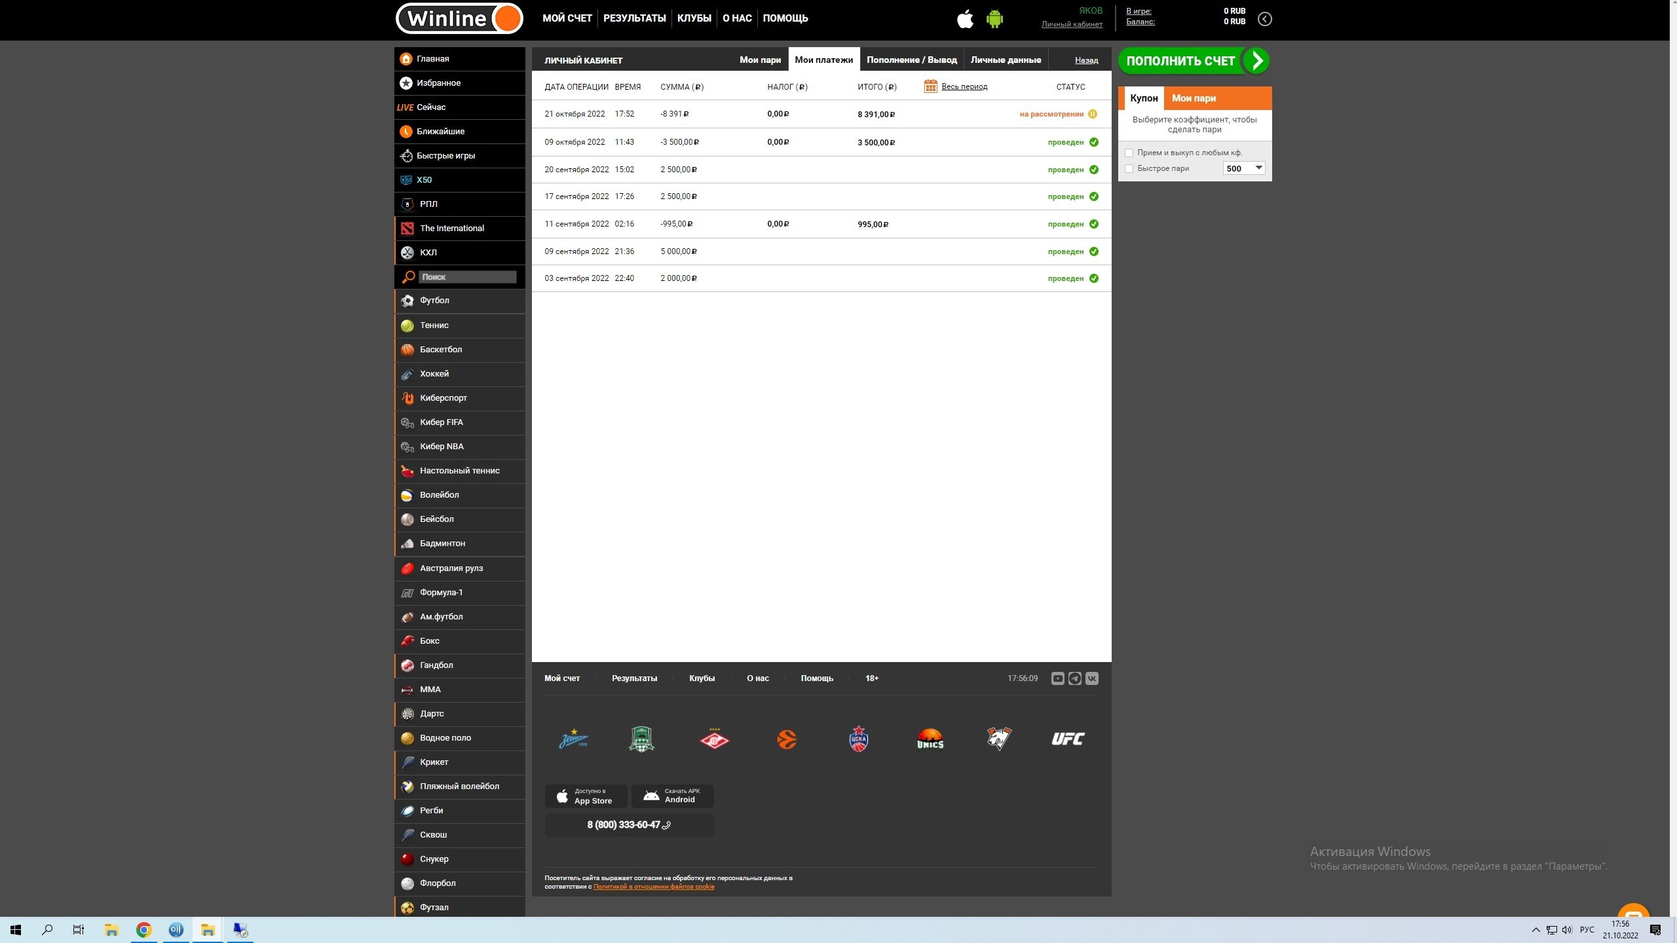The height and width of the screenshot is (943, 1677).
Task: Click the green Android app icon
Action: click(x=994, y=19)
